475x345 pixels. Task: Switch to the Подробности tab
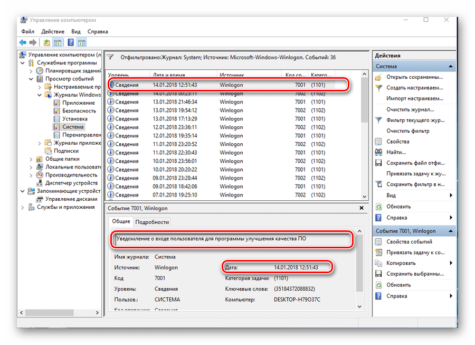[x=152, y=222]
